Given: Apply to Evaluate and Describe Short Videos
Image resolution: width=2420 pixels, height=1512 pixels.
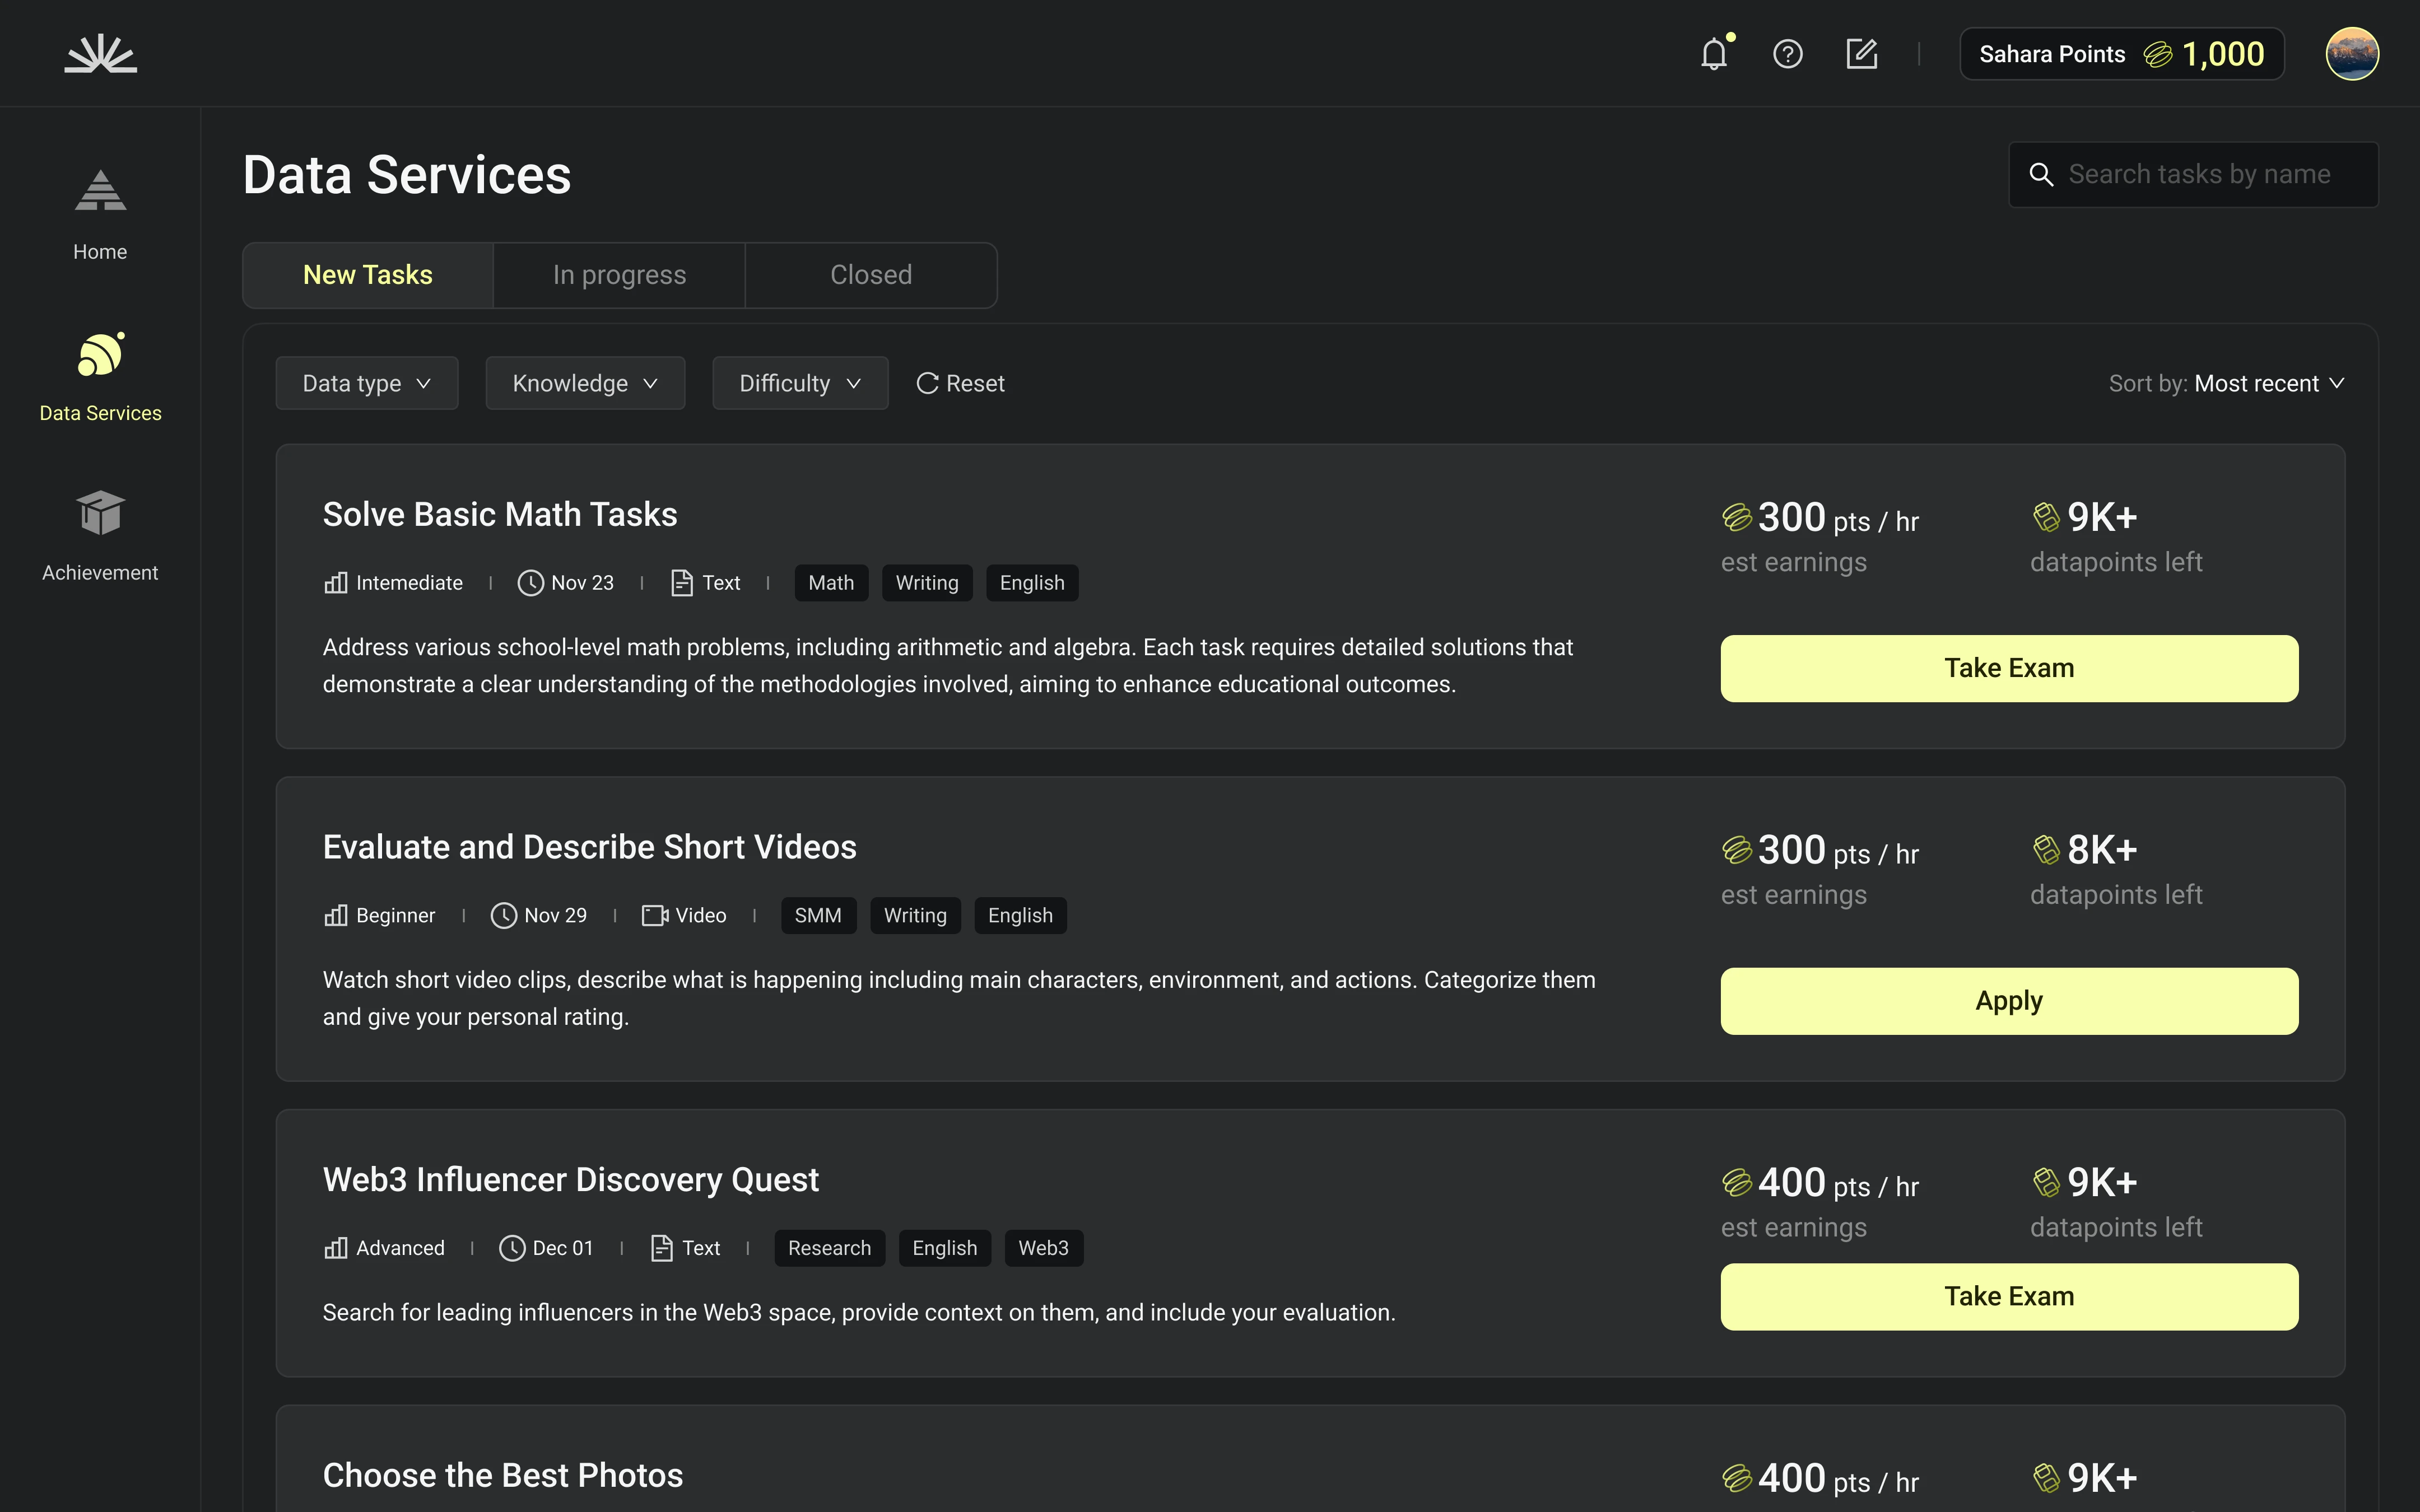Looking at the screenshot, I should click(x=2008, y=1001).
